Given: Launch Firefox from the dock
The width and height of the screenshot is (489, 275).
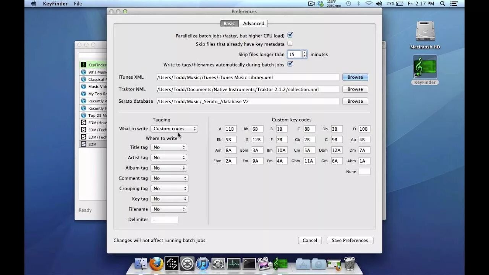Looking at the screenshot, I should 156,264.
